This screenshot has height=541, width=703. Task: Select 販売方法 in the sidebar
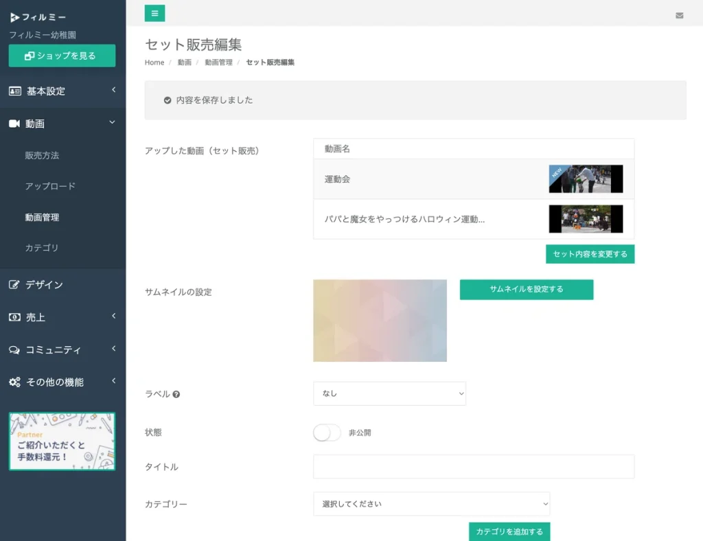tap(42, 155)
